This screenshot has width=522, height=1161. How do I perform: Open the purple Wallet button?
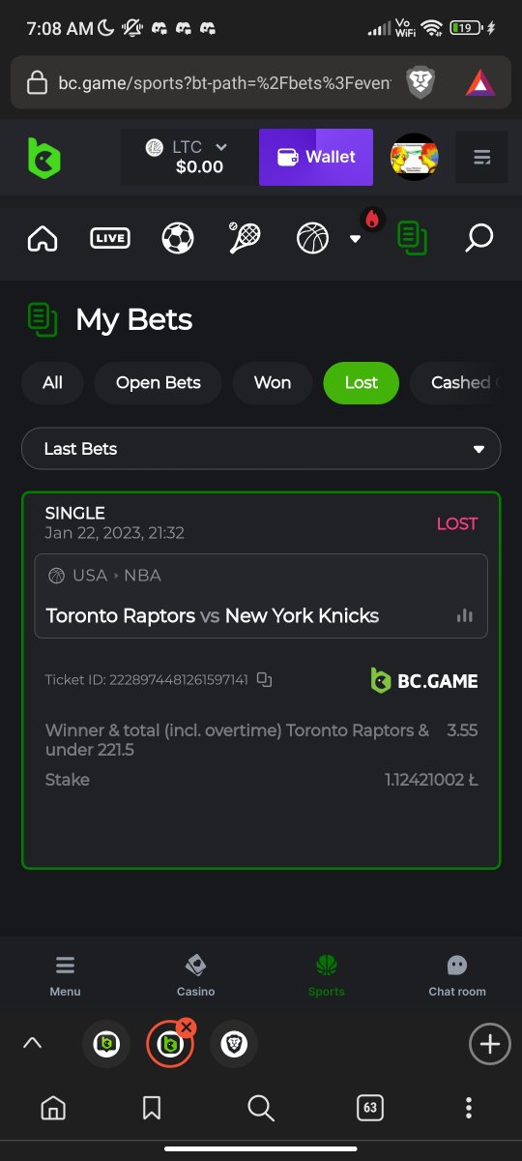(x=316, y=157)
